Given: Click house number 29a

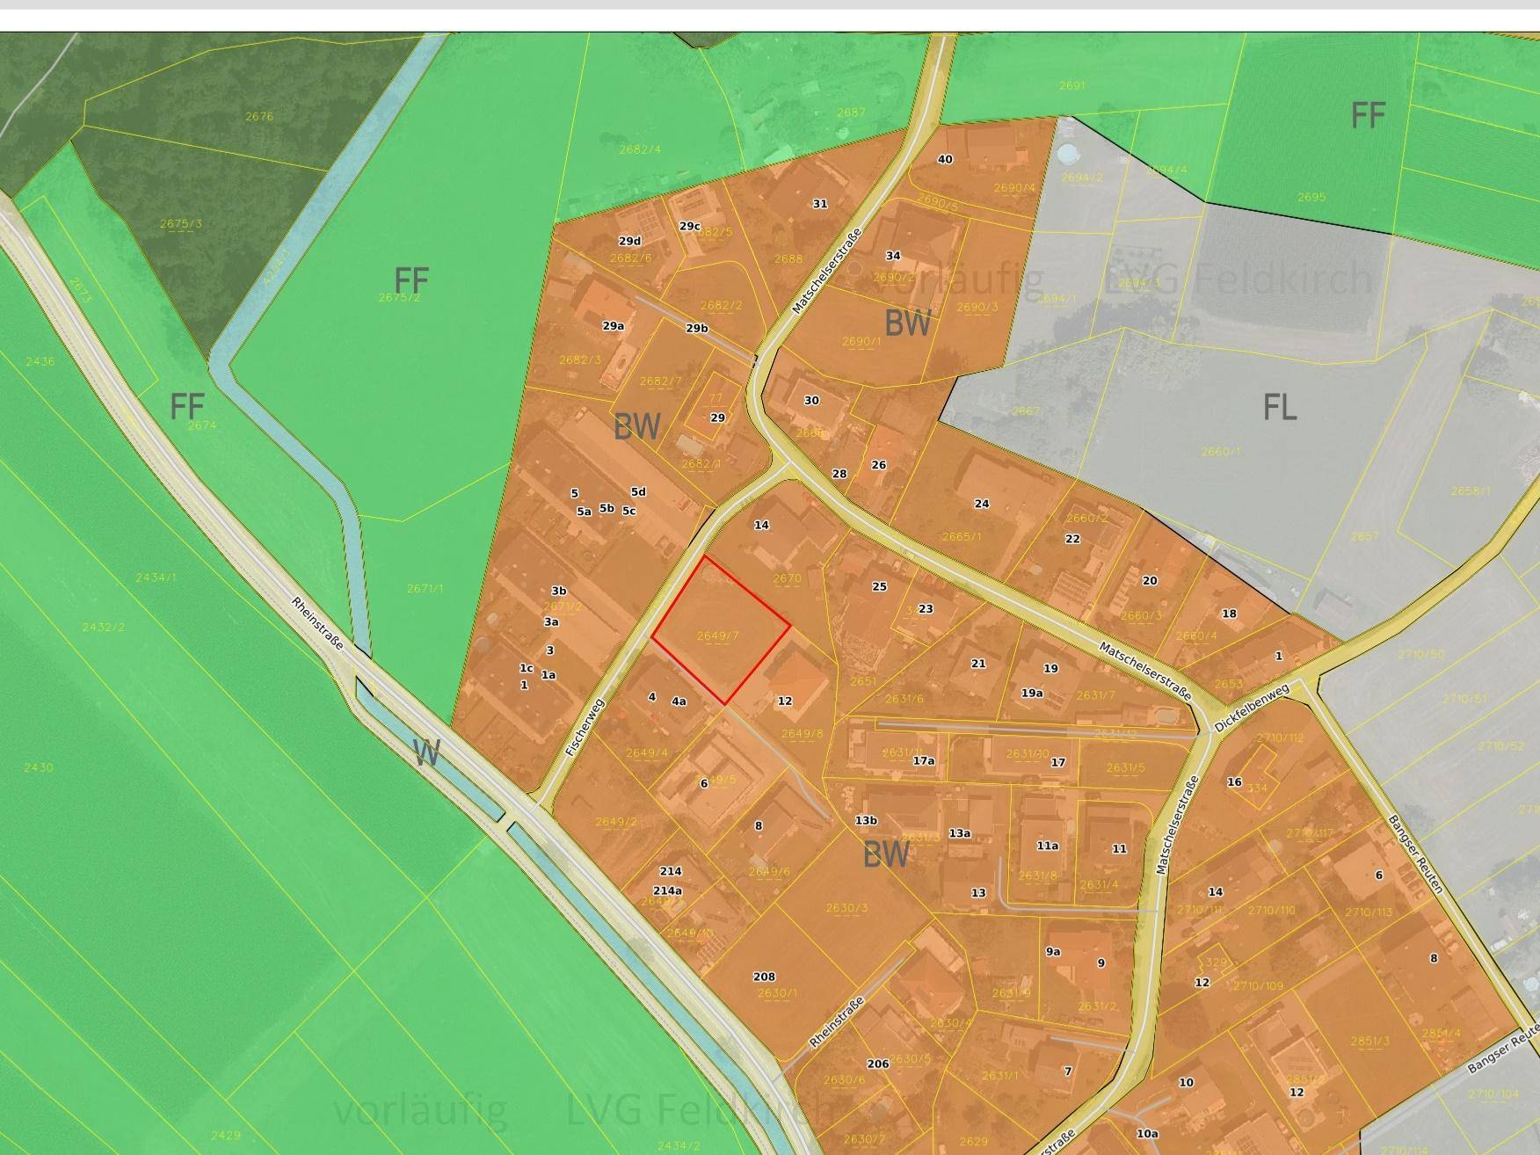Looking at the screenshot, I should [x=613, y=326].
